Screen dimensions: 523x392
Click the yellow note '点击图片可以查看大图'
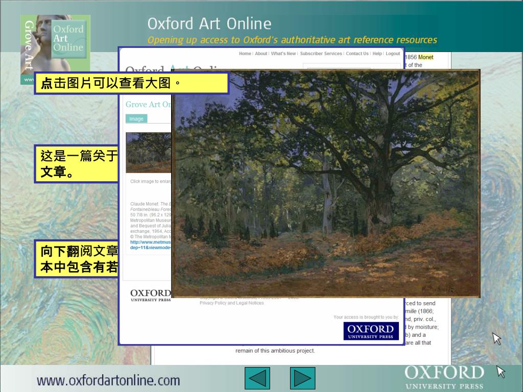pos(131,83)
